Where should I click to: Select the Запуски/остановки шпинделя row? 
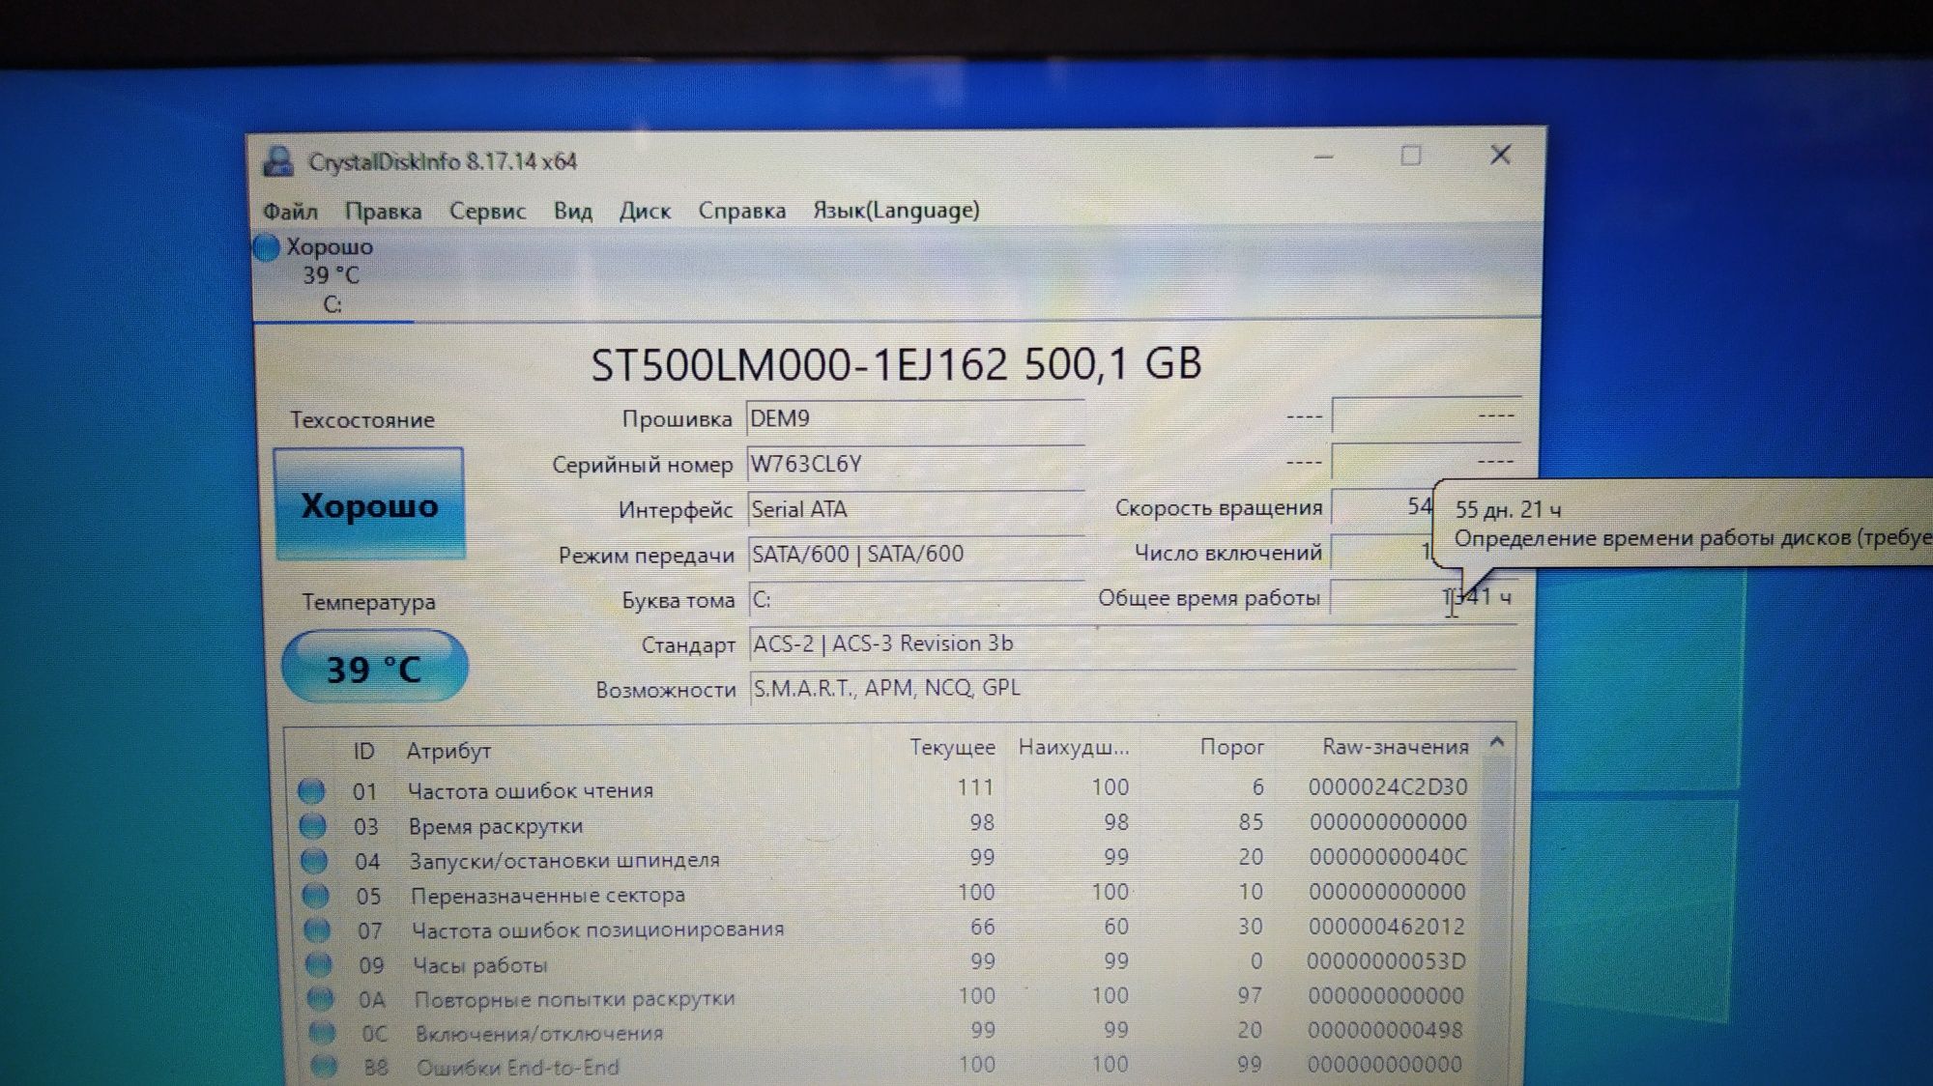[884, 859]
